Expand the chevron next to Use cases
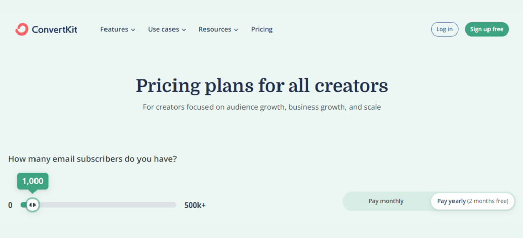 pyautogui.click(x=184, y=30)
